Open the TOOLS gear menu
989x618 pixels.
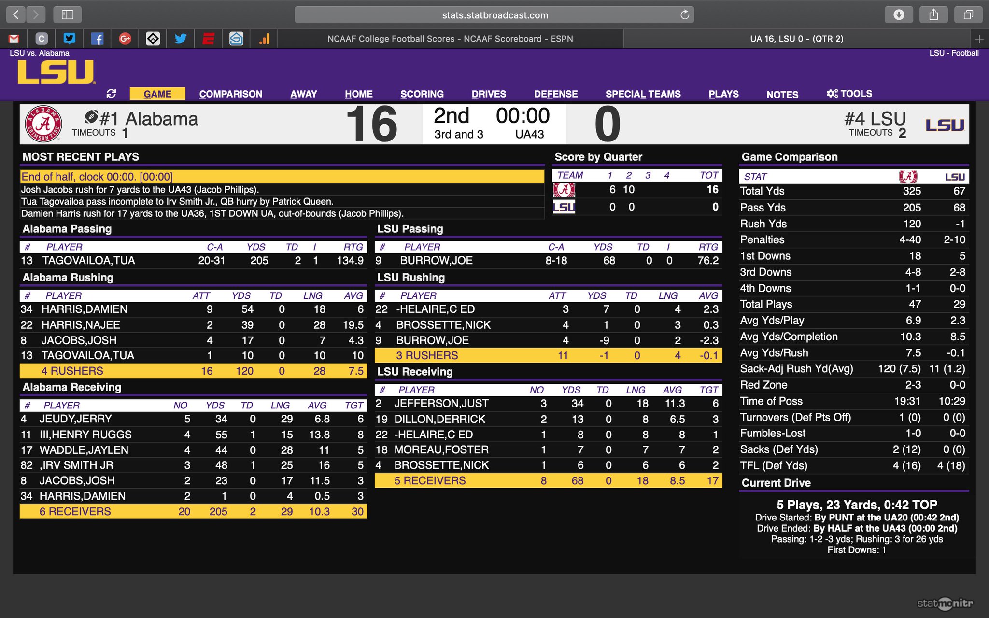pos(849,94)
